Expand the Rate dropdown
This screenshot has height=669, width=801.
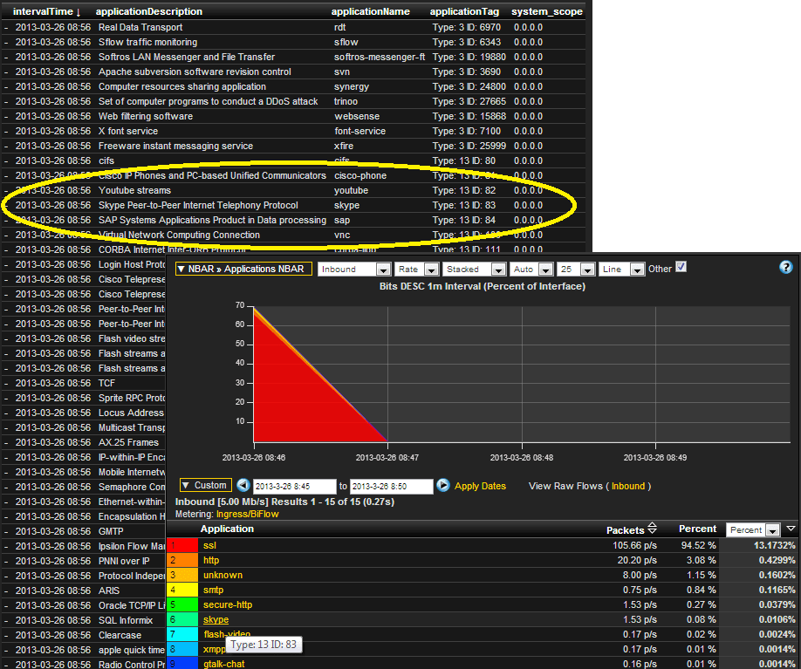tap(416, 270)
